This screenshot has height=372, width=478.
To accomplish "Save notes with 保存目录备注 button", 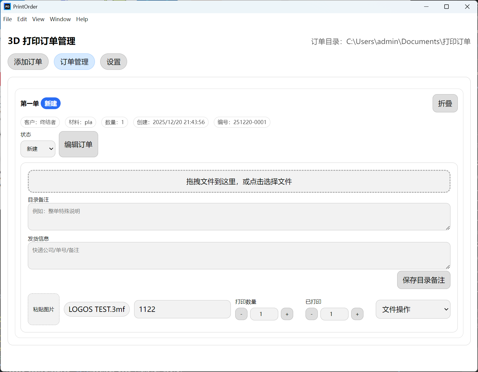I will coord(423,280).
